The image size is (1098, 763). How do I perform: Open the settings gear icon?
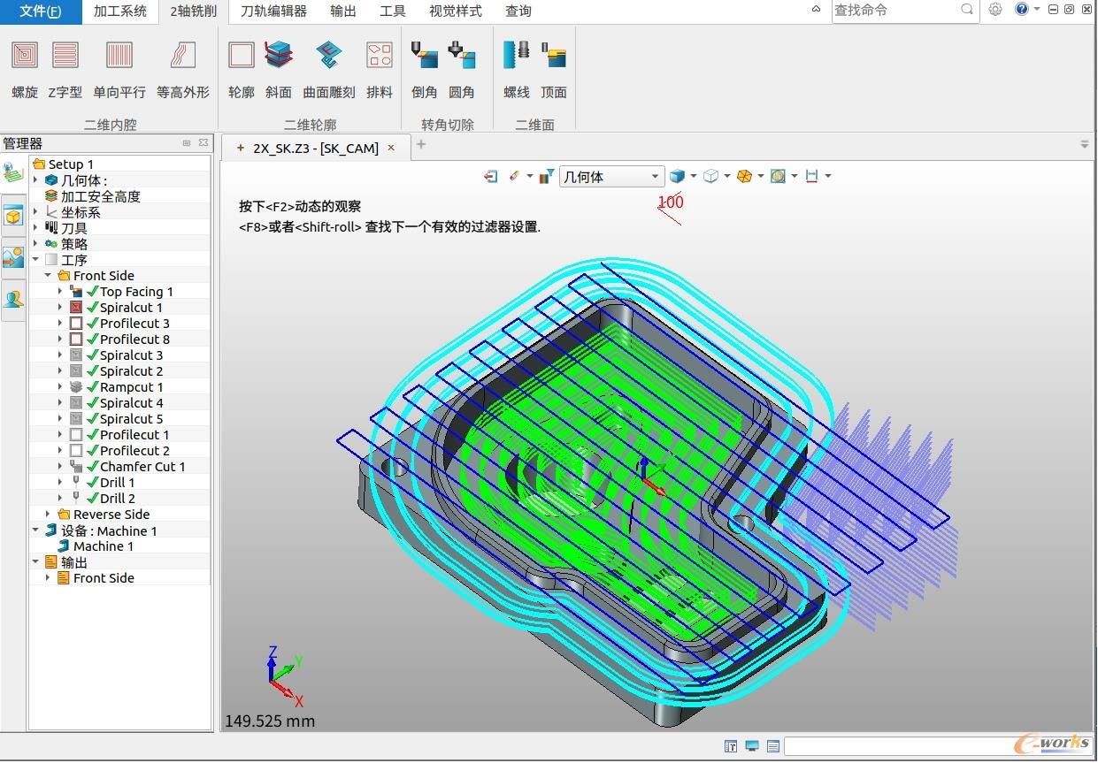click(995, 10)
